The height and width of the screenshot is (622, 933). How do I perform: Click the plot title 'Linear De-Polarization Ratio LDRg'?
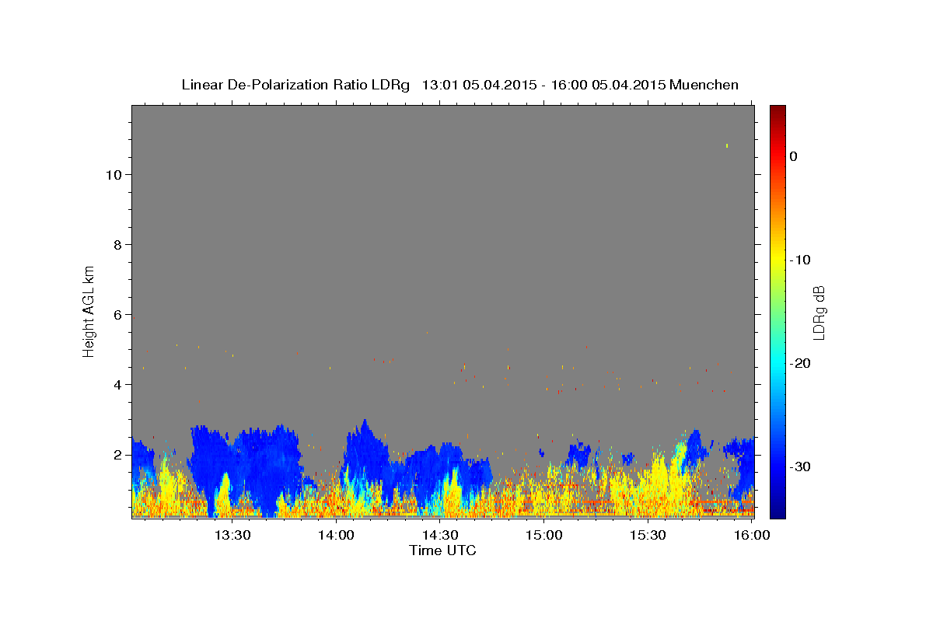click(x=295, y=85)
